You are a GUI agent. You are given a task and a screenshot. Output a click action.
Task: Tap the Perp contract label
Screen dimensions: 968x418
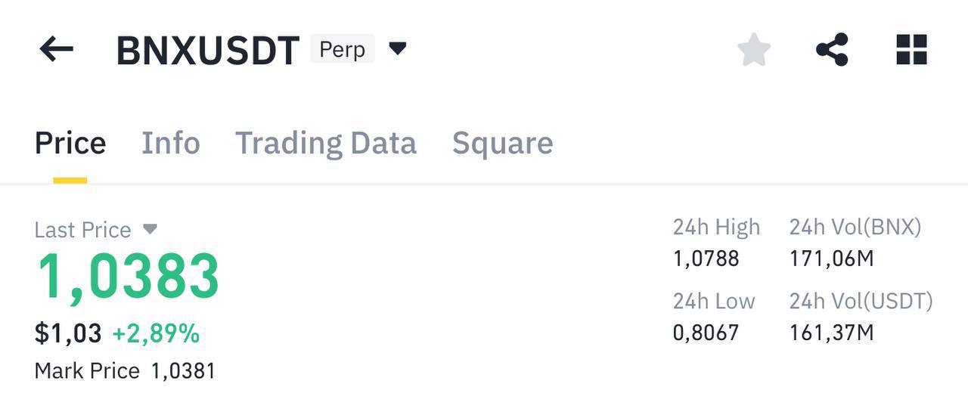(x=343, y=50)
